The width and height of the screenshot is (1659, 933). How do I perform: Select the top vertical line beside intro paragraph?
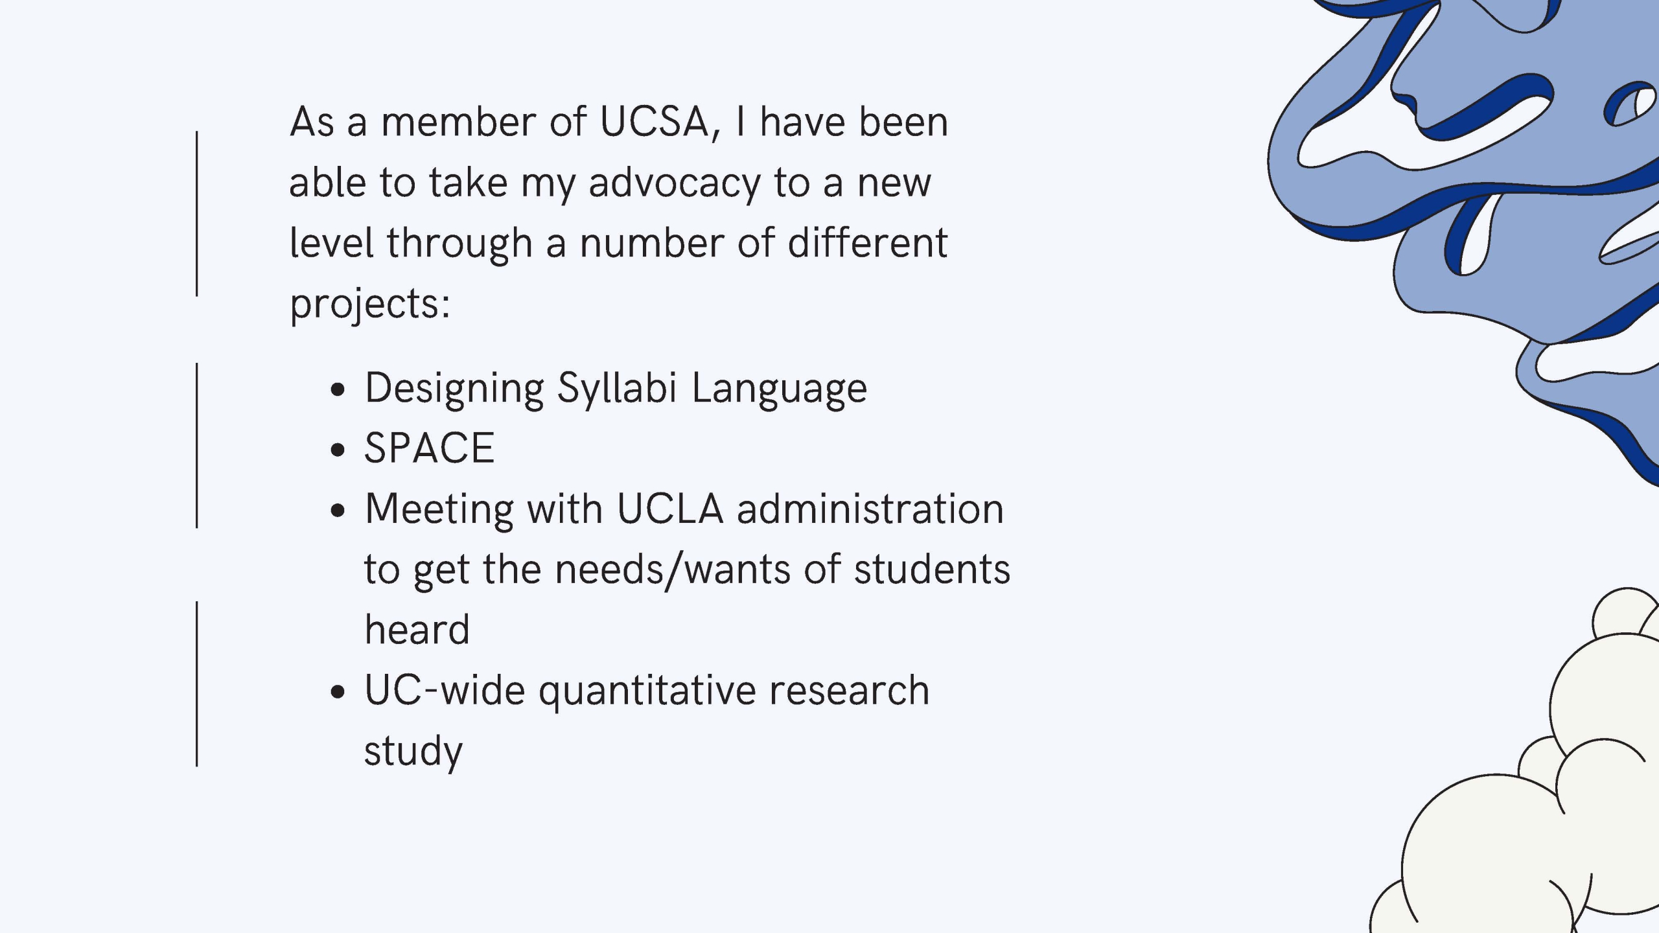click(x=197, y=214)
